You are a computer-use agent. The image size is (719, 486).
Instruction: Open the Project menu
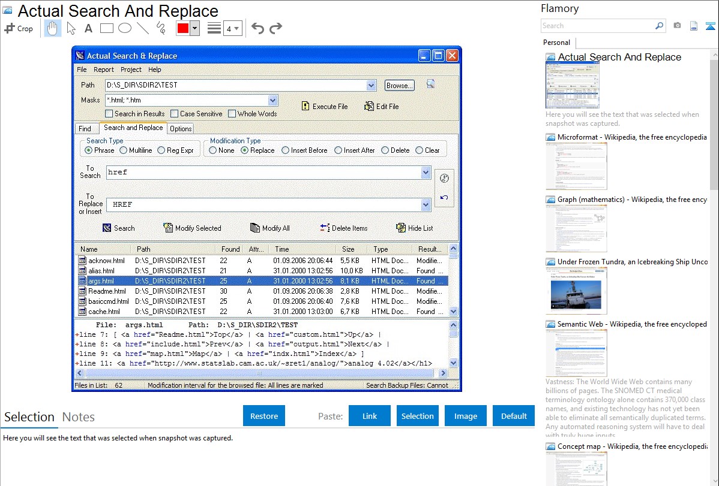coord(131,70)
